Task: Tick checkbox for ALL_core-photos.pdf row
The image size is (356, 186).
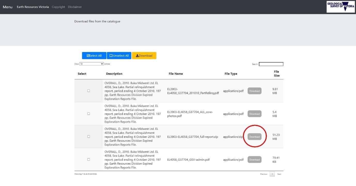Action: coord(89,114)
